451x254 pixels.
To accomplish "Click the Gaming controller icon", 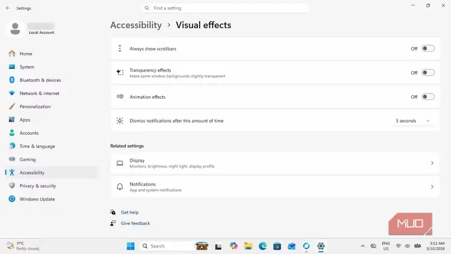I will point(12,159).
